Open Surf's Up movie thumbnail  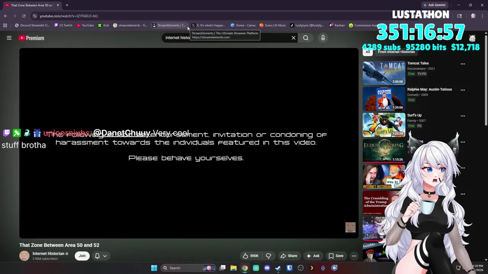pyautogui.click(x=384, y=124)
